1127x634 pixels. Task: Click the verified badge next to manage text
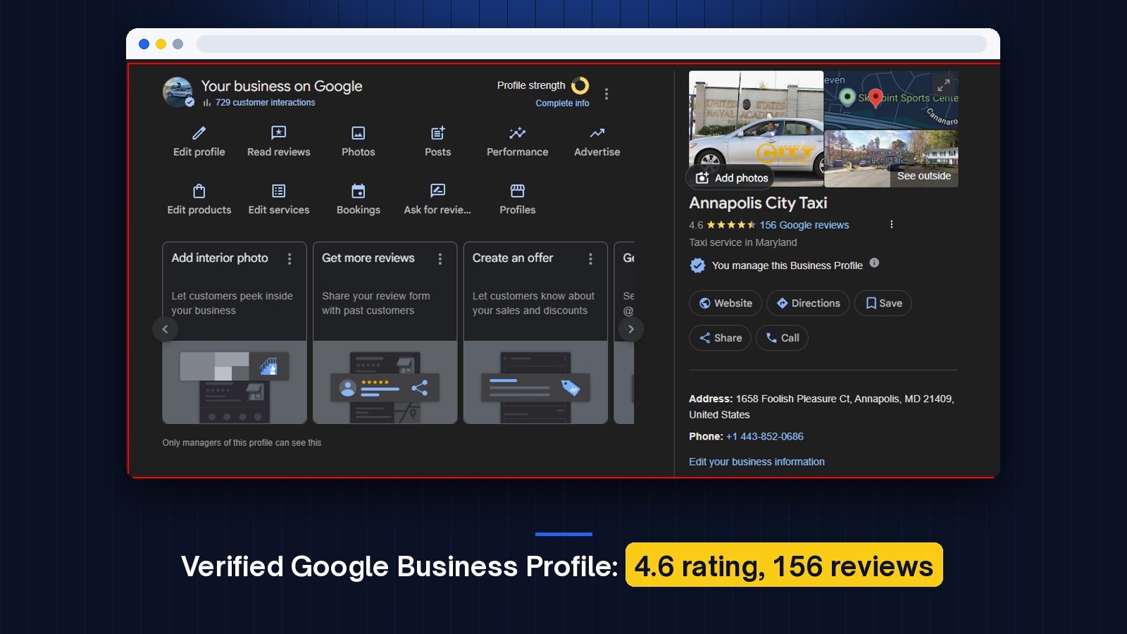point(697,266)
